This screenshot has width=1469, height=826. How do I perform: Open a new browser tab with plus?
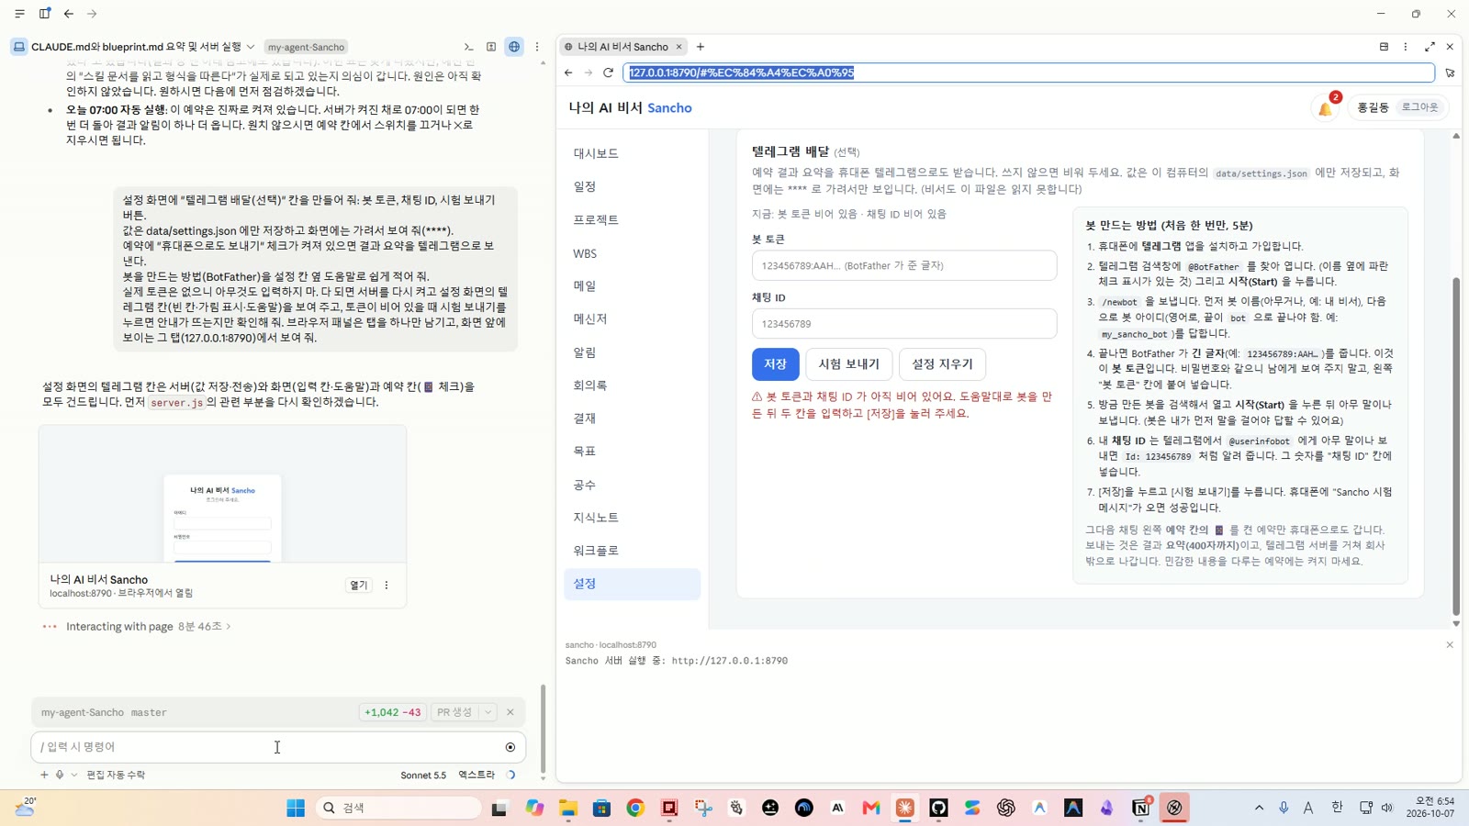point(701,47)
